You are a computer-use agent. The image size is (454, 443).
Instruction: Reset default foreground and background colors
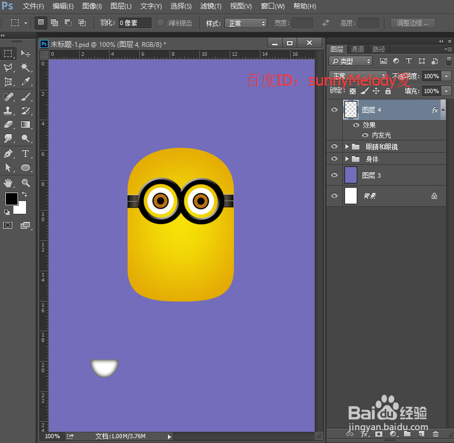(x=7, y=212)
